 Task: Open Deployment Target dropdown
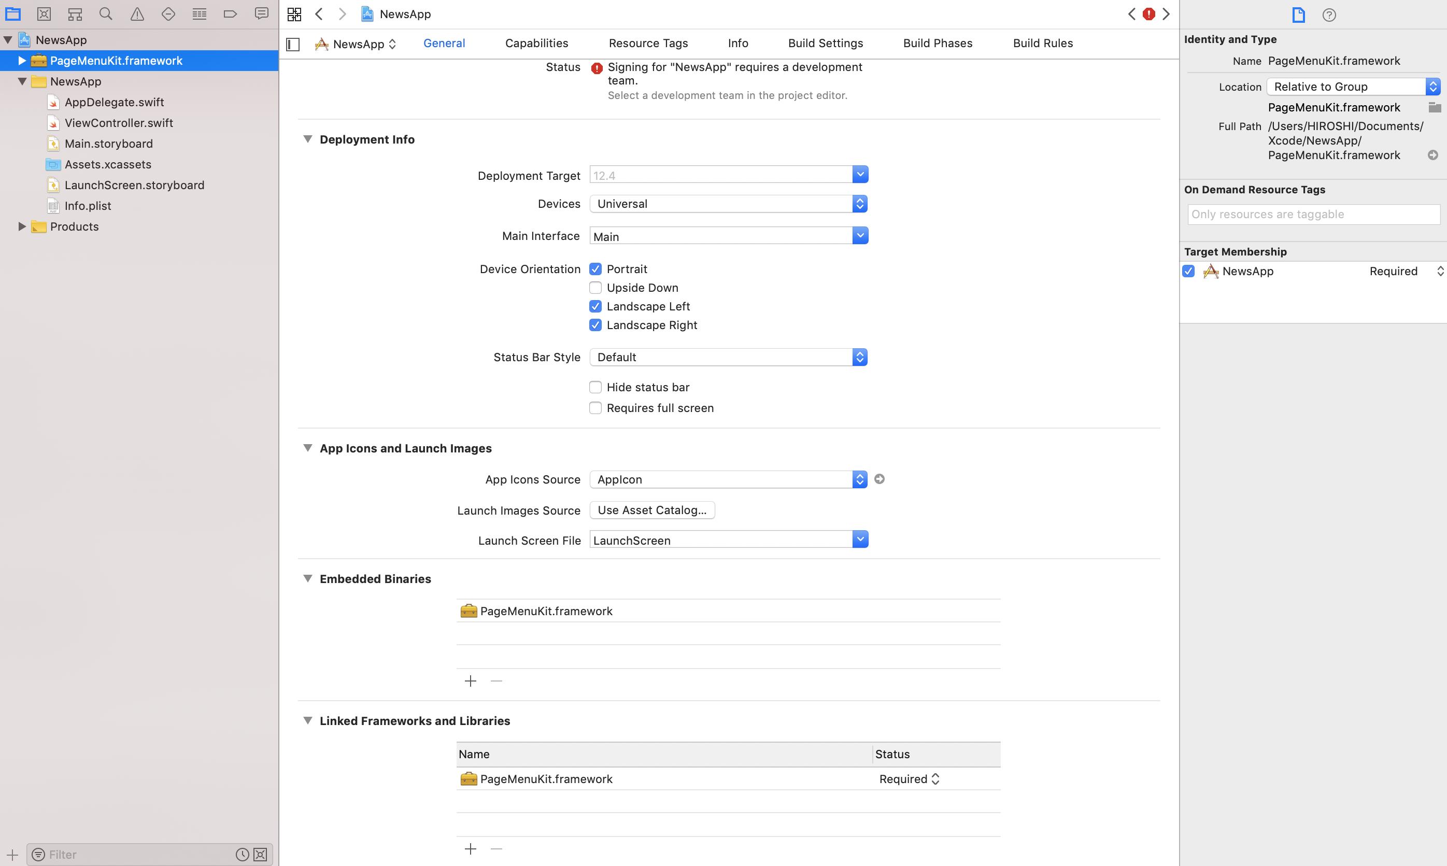860,175
